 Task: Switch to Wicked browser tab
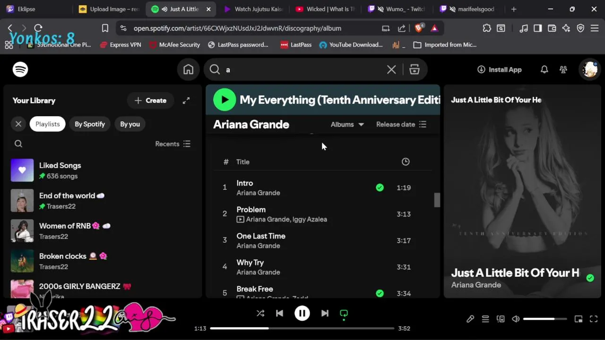coord(325,9)
